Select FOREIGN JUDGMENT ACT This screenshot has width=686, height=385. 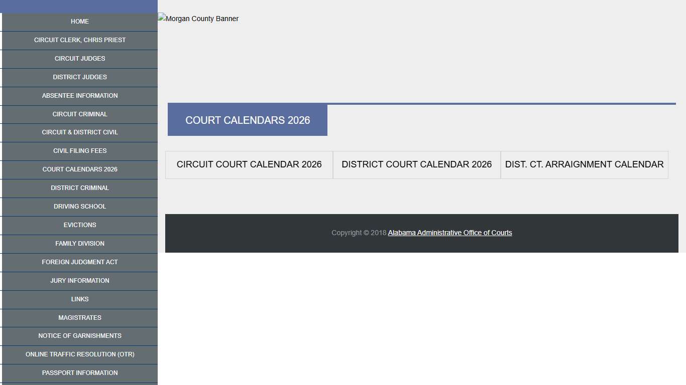(x=79, y=262)
